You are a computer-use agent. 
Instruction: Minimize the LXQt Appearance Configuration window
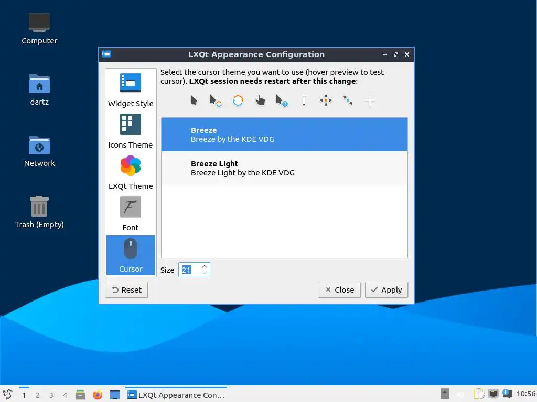[x=385, y=54]
